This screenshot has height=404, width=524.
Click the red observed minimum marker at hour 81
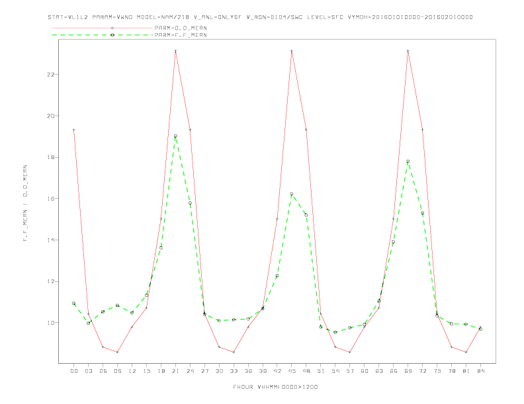pos(466,352)
